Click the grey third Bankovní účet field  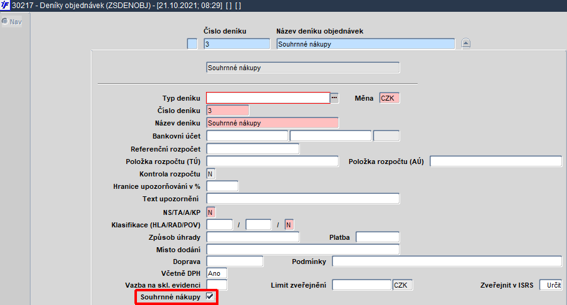[387, 135]
